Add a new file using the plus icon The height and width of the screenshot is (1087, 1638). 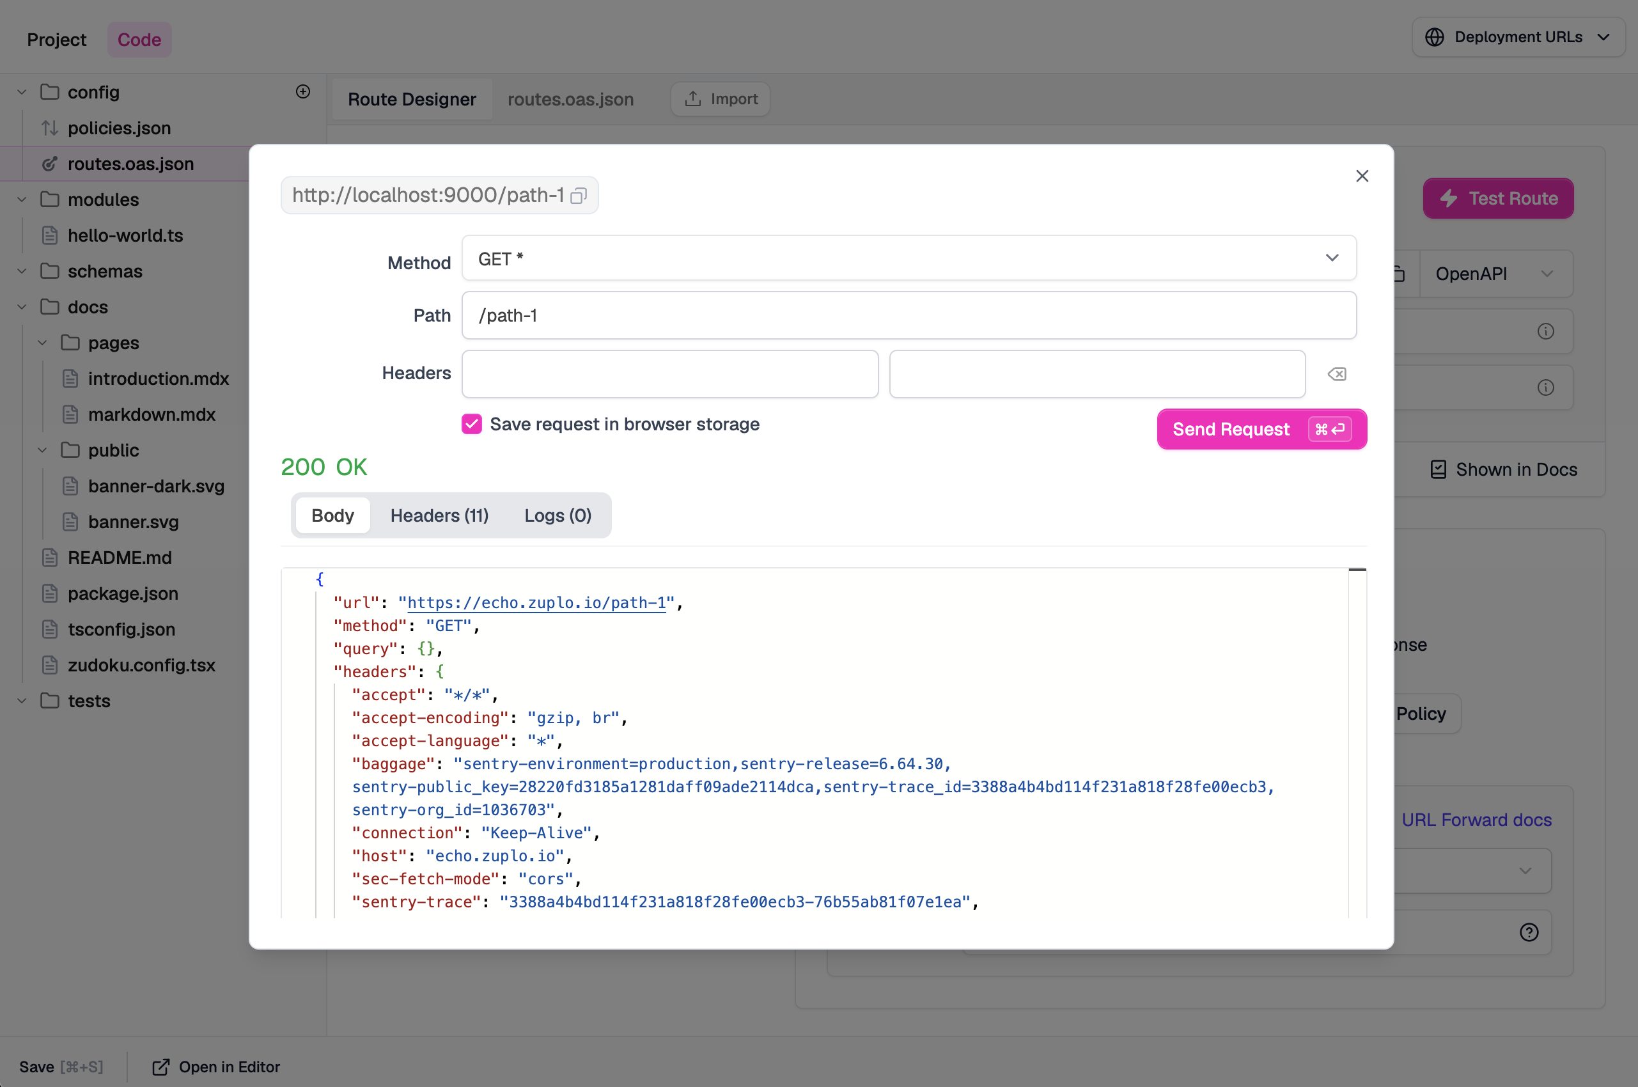tap(302, 91)
